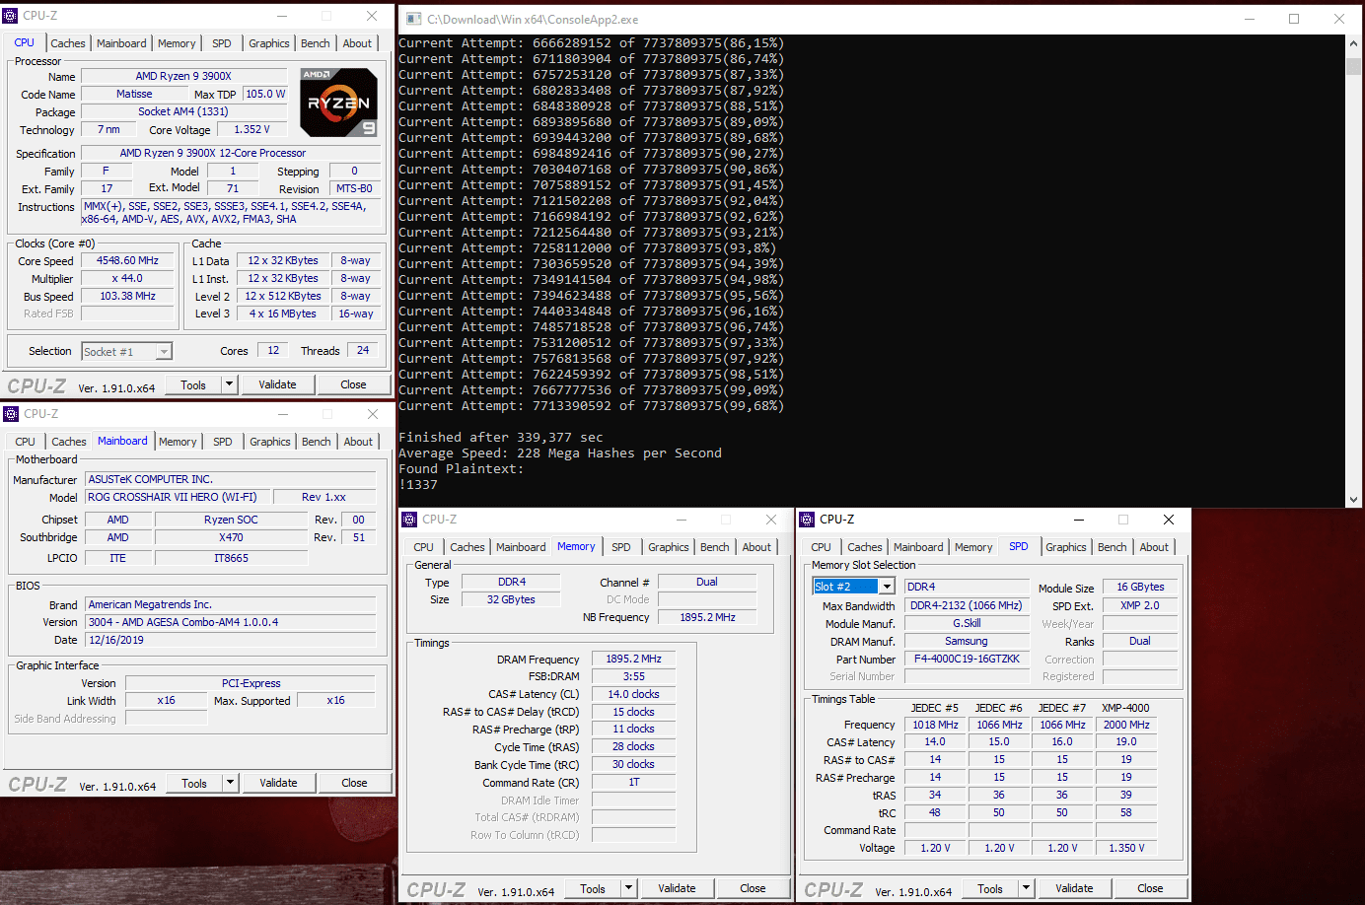Open Bench tab in the Memory window
The width and height of the screenshot is (1365, 905).
715,547
